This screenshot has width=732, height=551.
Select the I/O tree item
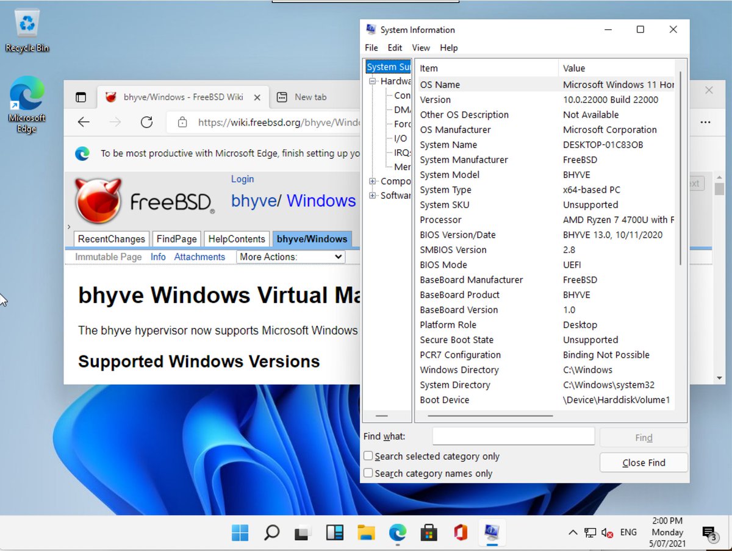[400, 138]
